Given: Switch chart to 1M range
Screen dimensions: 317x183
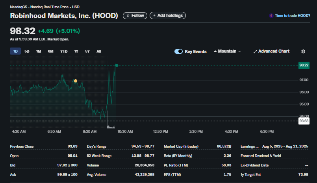Looking at the screenshot, I should coord(39,51).
